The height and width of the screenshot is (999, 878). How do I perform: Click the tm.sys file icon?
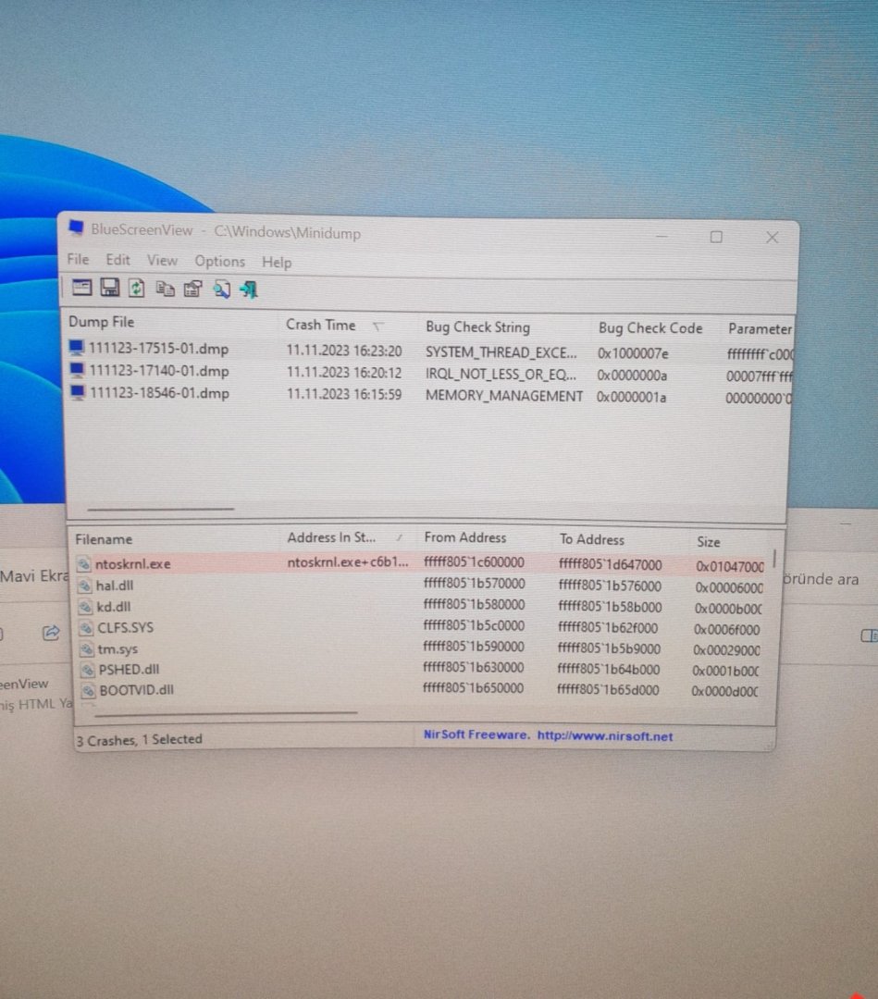87,649
